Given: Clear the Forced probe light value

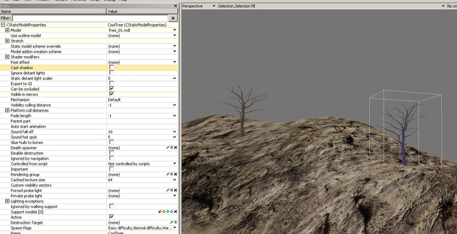Looking at the screenshot, I should tap(176, 190).
